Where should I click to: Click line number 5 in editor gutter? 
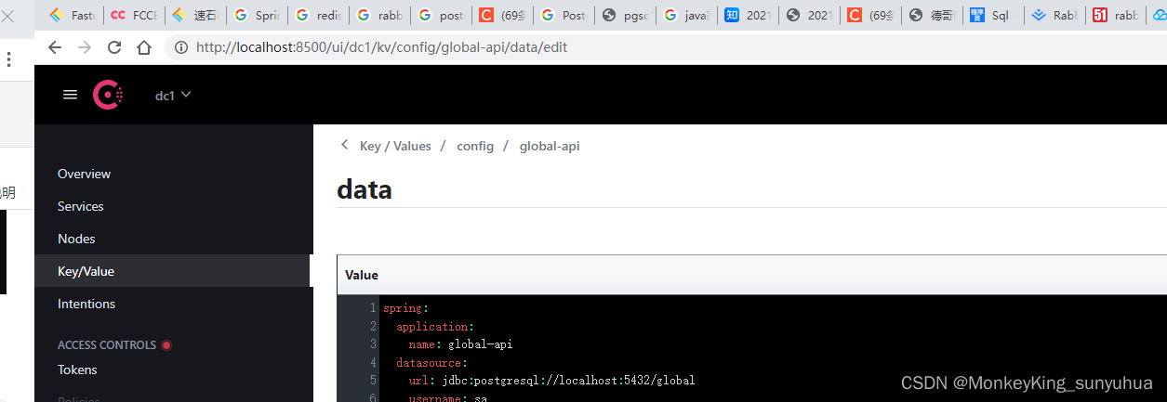(373, 381)
